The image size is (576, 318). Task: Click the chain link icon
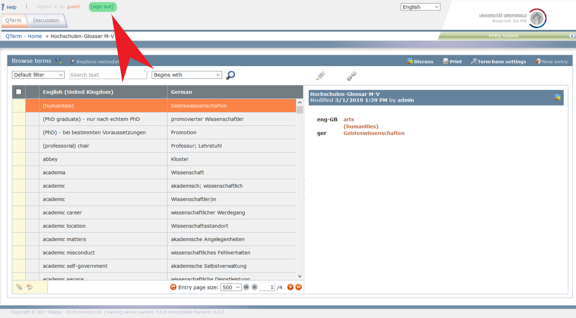pos(352,76)
